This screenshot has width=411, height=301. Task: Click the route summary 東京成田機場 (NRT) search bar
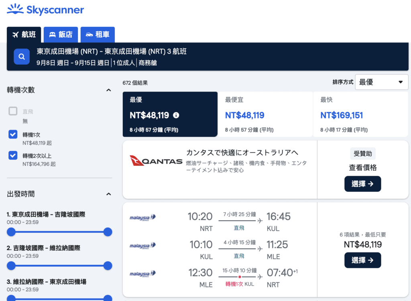click(112, 51)
